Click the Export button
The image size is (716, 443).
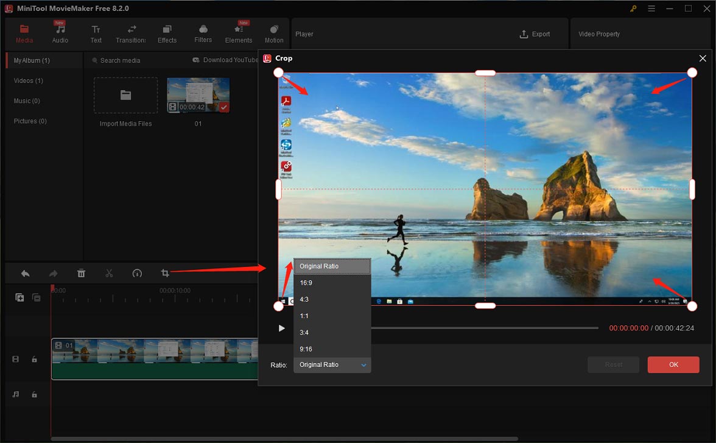pyautogui.click(x=535, y=34)
